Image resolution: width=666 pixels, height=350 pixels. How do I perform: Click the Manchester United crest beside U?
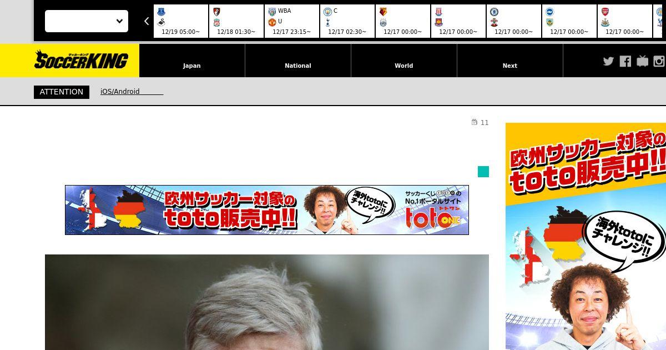[272, 22]
